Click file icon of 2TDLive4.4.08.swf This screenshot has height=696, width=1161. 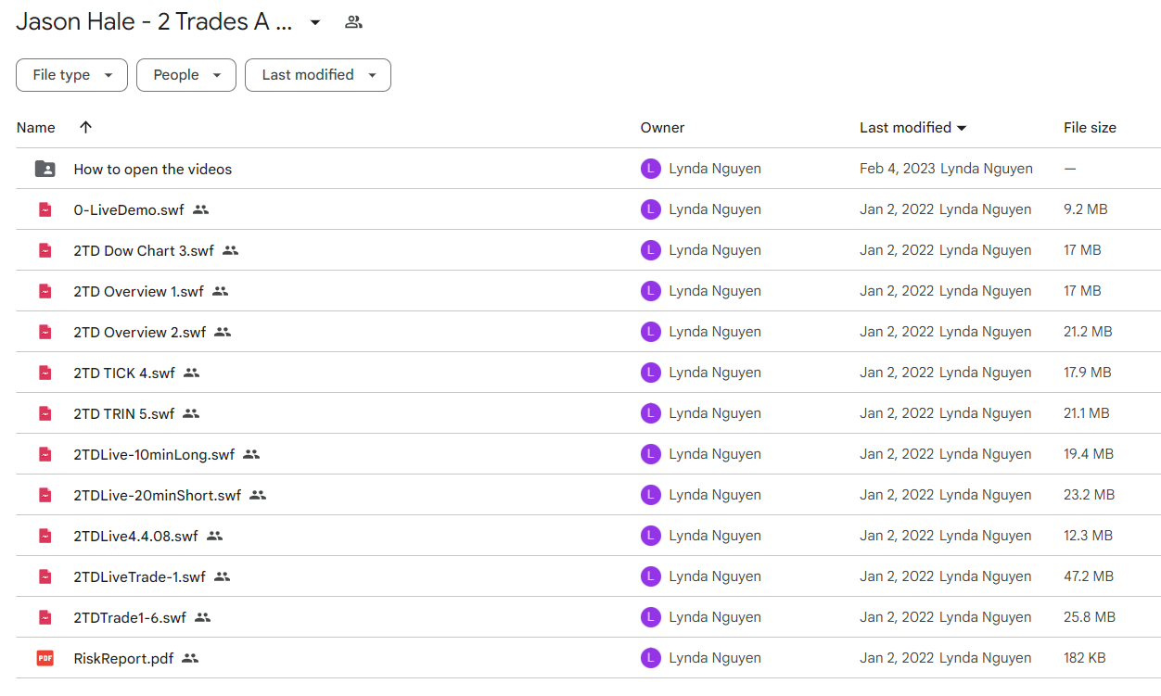(45, 536)
